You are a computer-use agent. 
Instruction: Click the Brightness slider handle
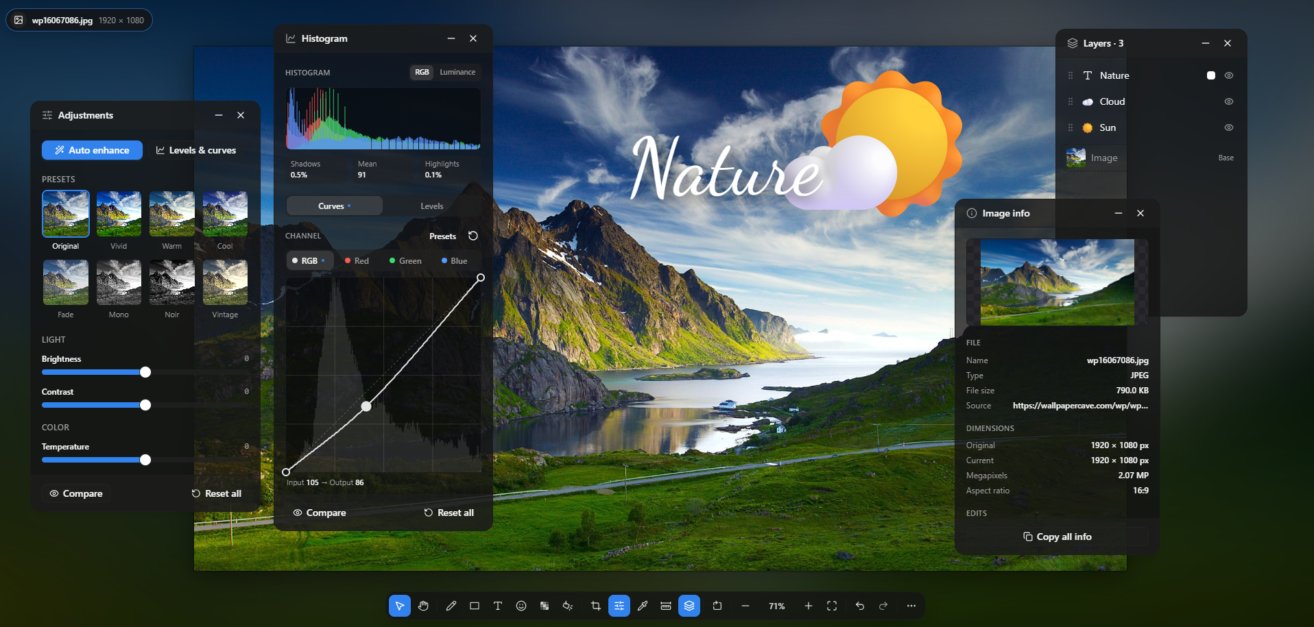coord(145,372)
